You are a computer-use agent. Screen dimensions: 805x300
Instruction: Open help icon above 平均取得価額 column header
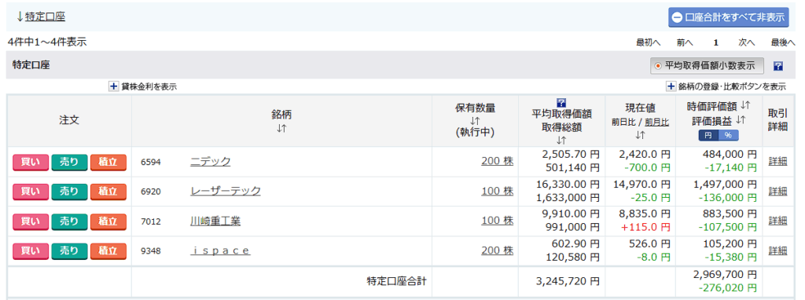coord(561,103)
